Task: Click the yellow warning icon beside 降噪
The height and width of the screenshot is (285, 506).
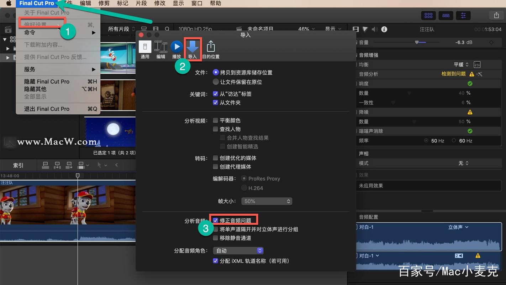Action: click(x=470, y=112)
